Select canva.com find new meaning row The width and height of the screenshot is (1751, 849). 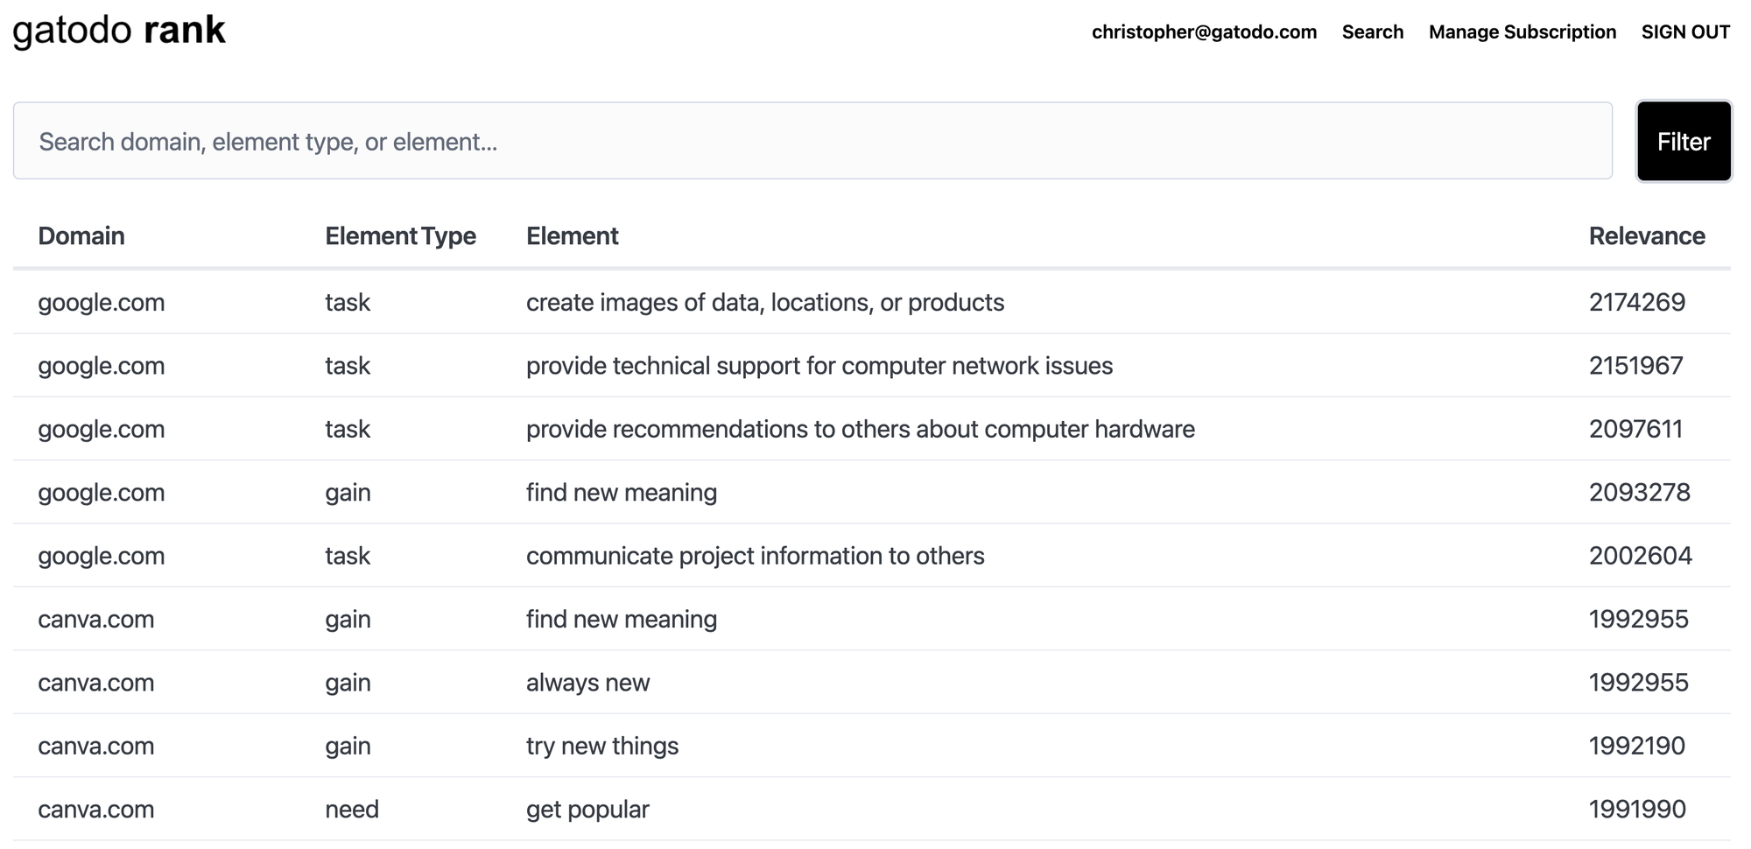coord(871,620)
